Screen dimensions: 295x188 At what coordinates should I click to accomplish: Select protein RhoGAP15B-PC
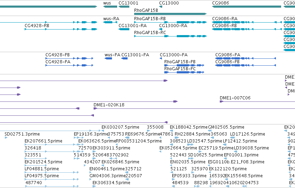tap(184, 72)
